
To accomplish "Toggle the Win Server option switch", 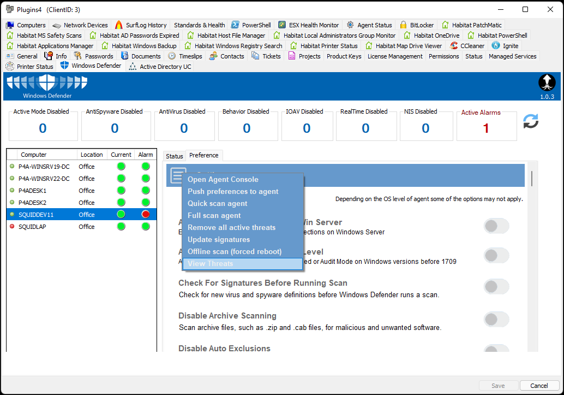I will (x=496, y=226).
